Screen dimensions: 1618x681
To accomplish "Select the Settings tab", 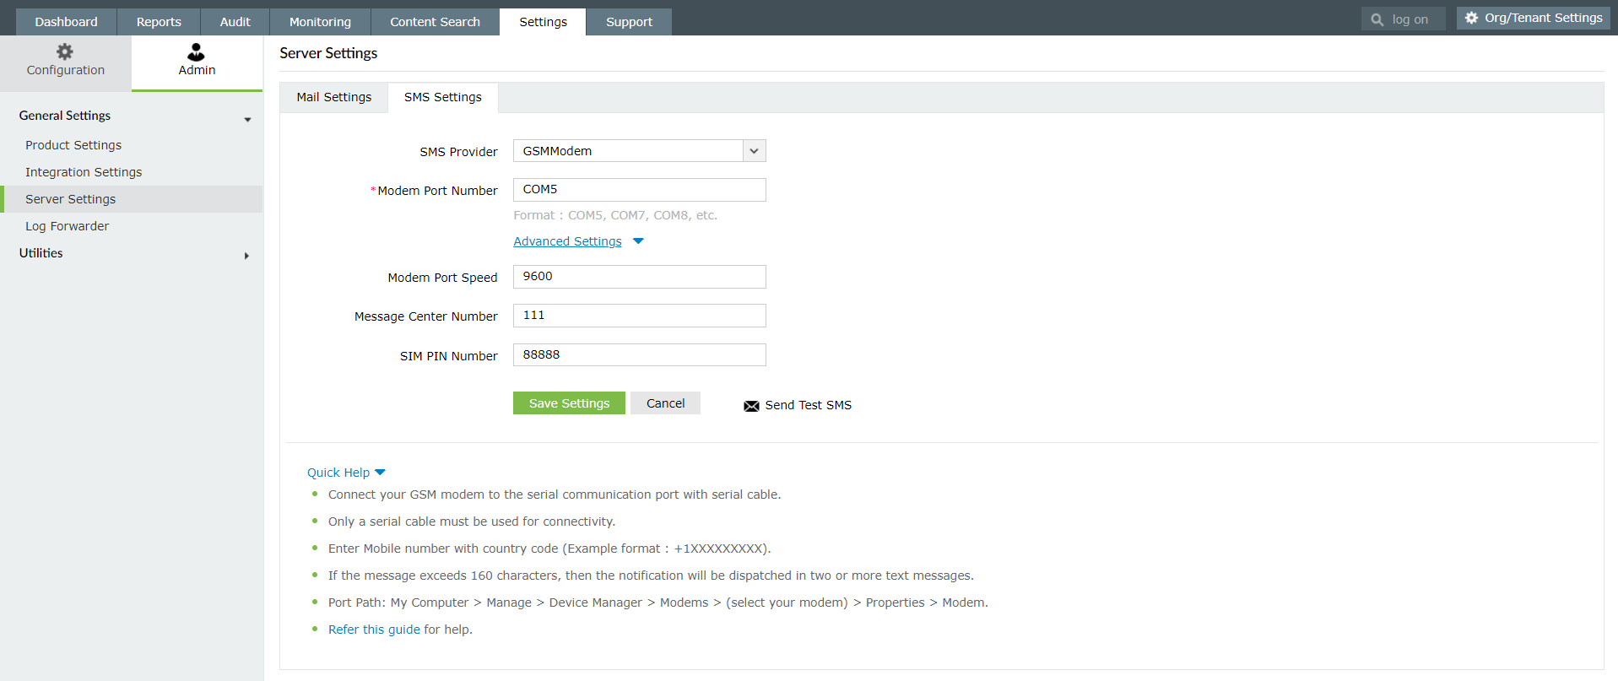I will click(x=543, y=22).
